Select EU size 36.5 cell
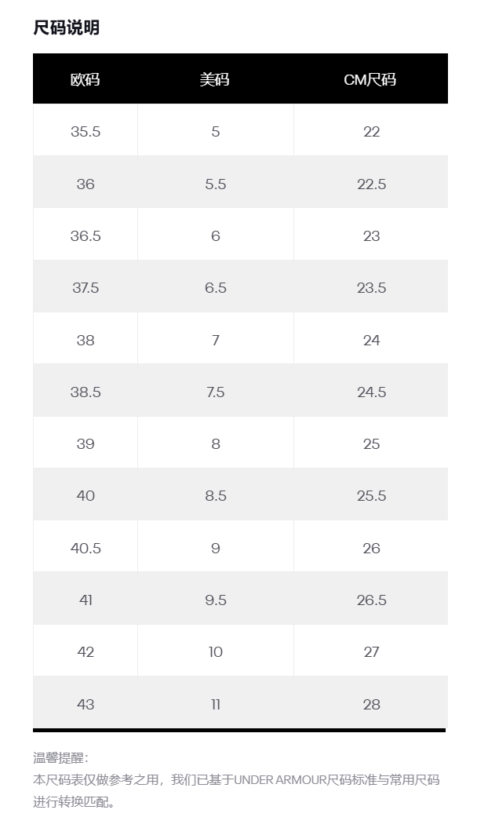477x817 pixels. tap(86, 235)
